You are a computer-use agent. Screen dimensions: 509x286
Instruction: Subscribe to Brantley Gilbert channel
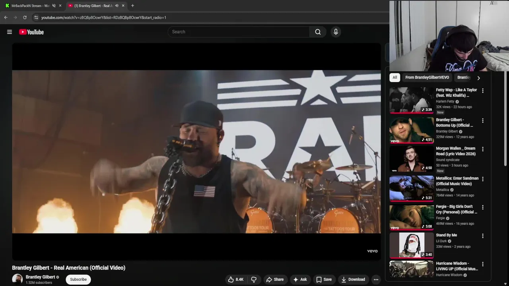point(78,280)
